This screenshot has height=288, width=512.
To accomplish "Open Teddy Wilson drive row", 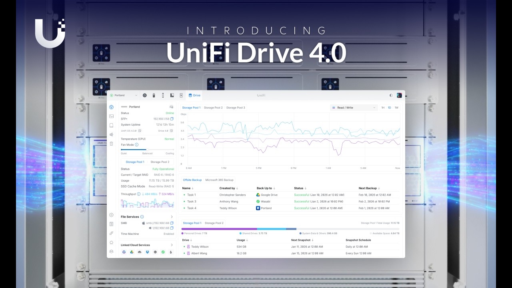I will (291, 247).
